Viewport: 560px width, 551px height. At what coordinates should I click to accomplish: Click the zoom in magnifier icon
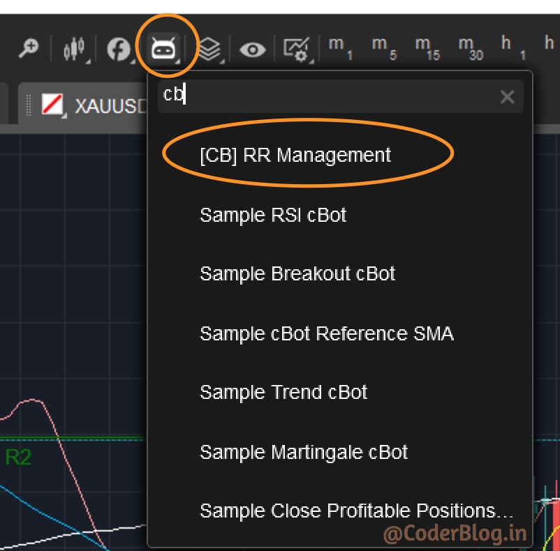point(29,48)
